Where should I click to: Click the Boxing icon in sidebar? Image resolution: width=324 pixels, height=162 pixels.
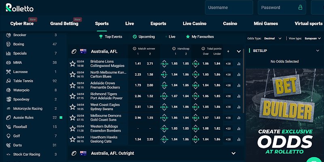pos(8,44)
